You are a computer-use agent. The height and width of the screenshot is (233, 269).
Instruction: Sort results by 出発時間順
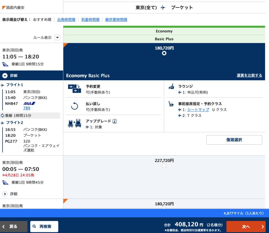tap(66, 19)
